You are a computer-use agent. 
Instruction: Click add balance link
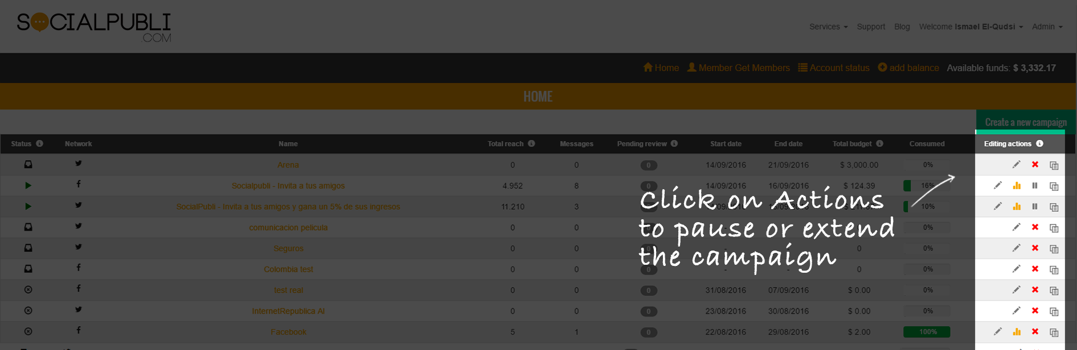pyautogui.click(x=908, y=68)
